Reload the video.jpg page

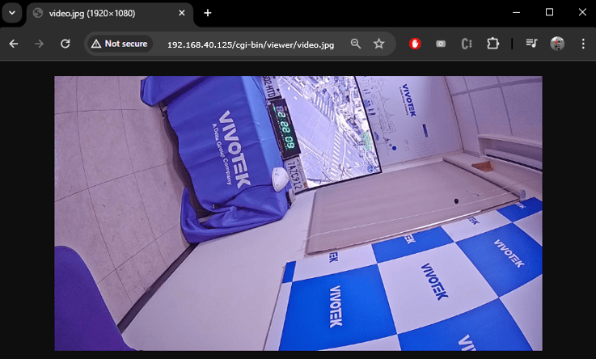coord(66,44)
